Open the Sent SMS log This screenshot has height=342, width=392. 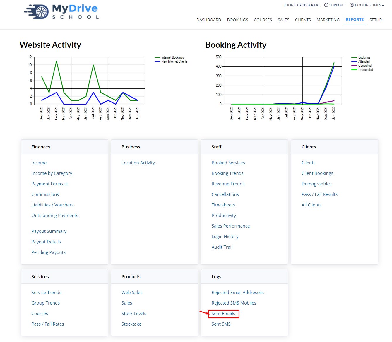[221, 324]
